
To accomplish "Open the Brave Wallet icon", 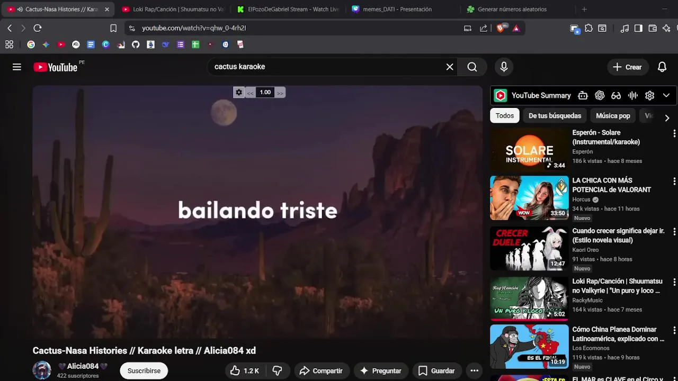I will click(653, 28).
